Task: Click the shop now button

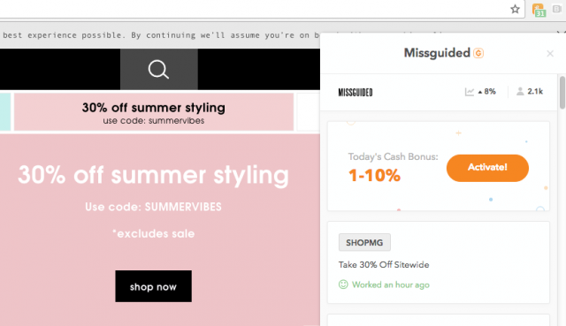Action: click(x=153, y=286)
